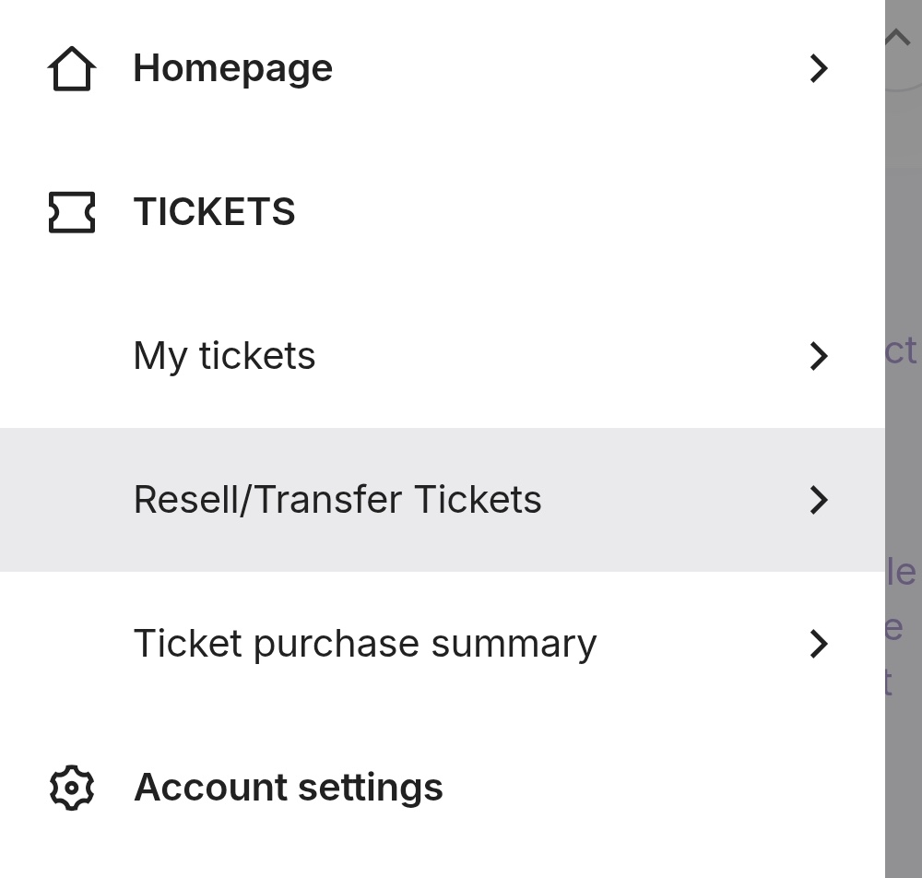Open the Homepage menu entry
This screenshot has height=878, width=922.
coord(232,68)
